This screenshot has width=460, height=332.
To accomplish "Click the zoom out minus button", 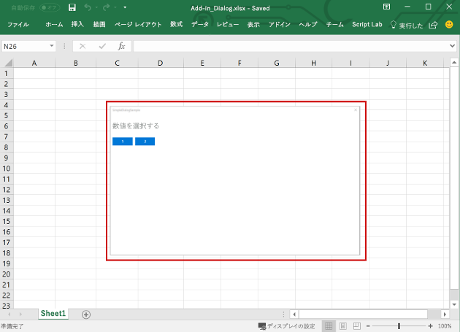I will pos(368,326).
